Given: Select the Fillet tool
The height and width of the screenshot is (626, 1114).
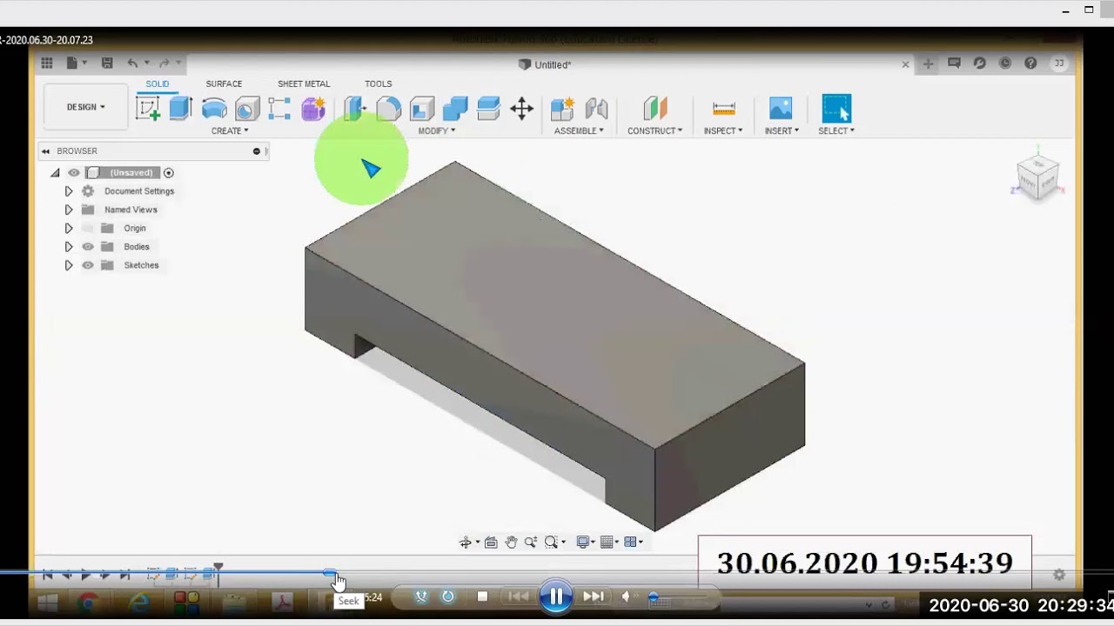Looking at the screenshot, I should 389,109.
